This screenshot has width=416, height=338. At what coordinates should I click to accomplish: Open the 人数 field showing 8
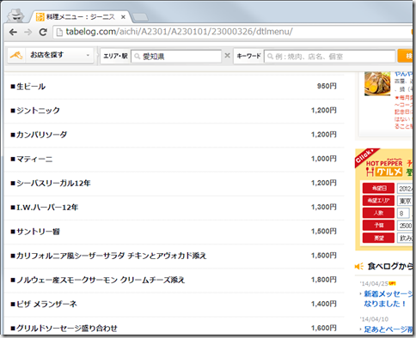click(x=403, y=214)
